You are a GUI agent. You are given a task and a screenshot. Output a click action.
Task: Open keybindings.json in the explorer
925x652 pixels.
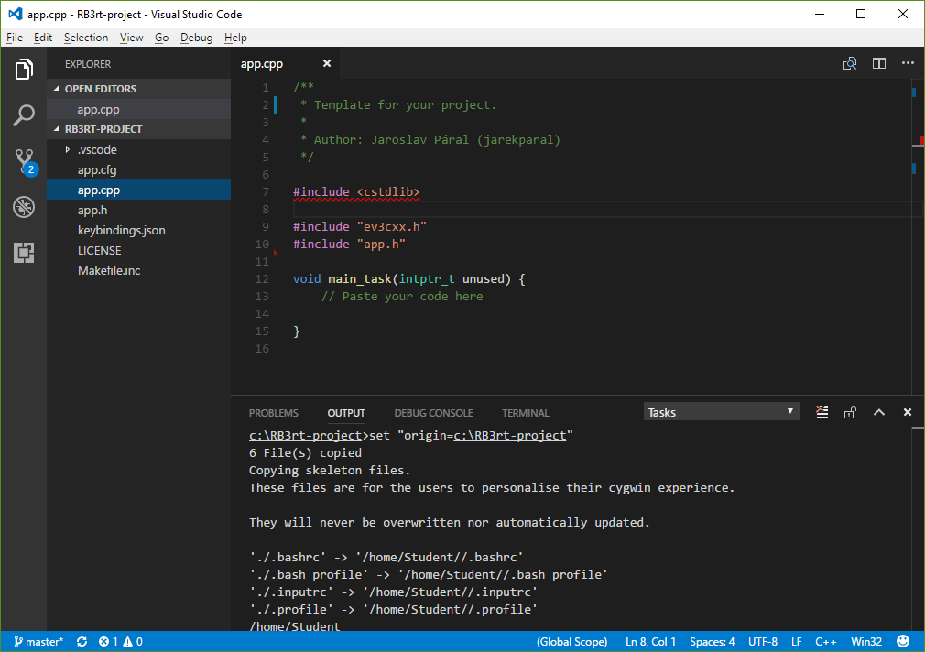138,230
